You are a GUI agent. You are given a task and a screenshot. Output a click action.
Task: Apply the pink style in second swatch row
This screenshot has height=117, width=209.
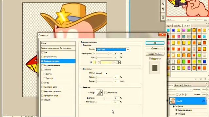point(179,36)
